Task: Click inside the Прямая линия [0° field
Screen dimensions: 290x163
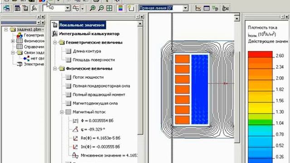Action: (160, 8)
